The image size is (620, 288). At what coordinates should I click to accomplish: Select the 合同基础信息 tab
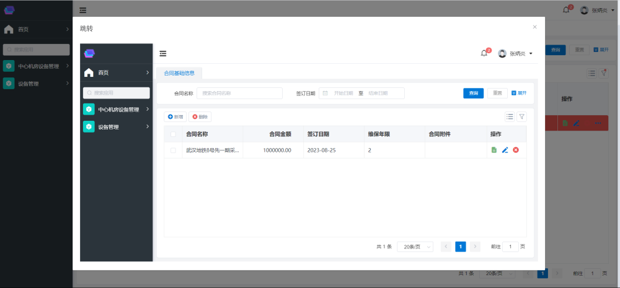[x=179, y=73]
